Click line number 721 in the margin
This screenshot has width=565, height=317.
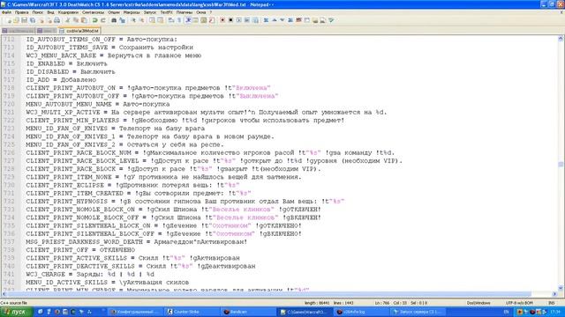pos(9,112)
